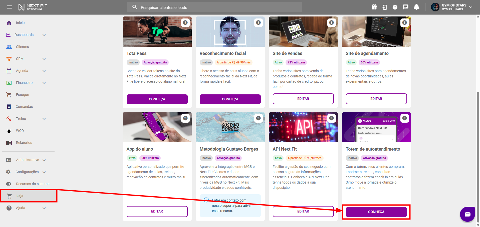Click CONHEÇA on Totem de autoatendimento card
The width and height of the screenshot is (480, 227).
tap(376, 212)
